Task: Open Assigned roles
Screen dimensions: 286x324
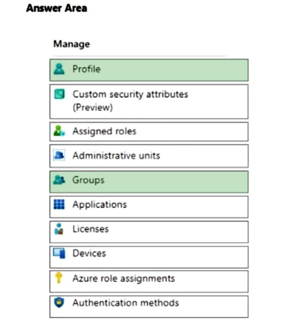Action: pos(149,132)
